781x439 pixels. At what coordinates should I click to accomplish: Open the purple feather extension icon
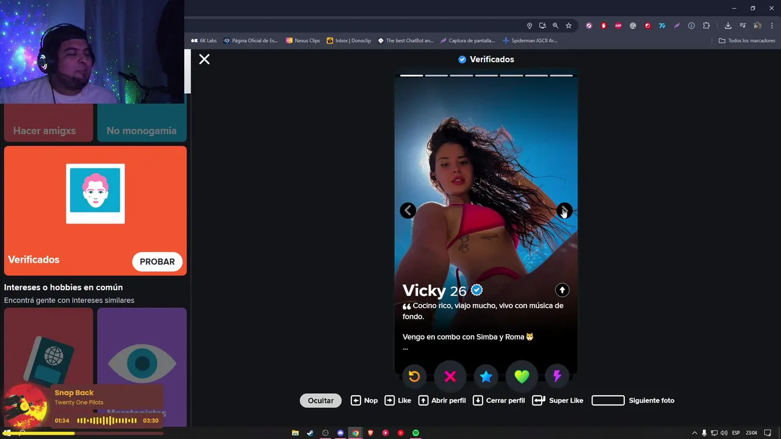[x=677, y=26]
